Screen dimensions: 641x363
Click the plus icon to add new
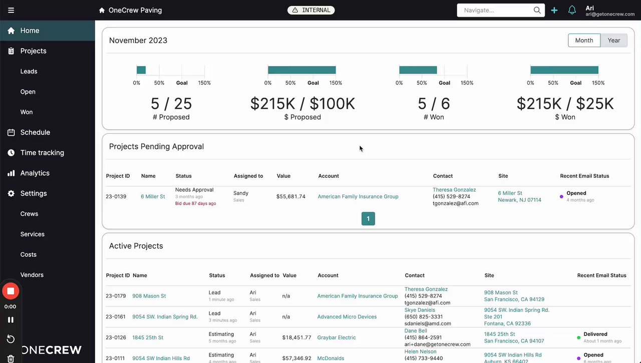[x=554, y=10]
